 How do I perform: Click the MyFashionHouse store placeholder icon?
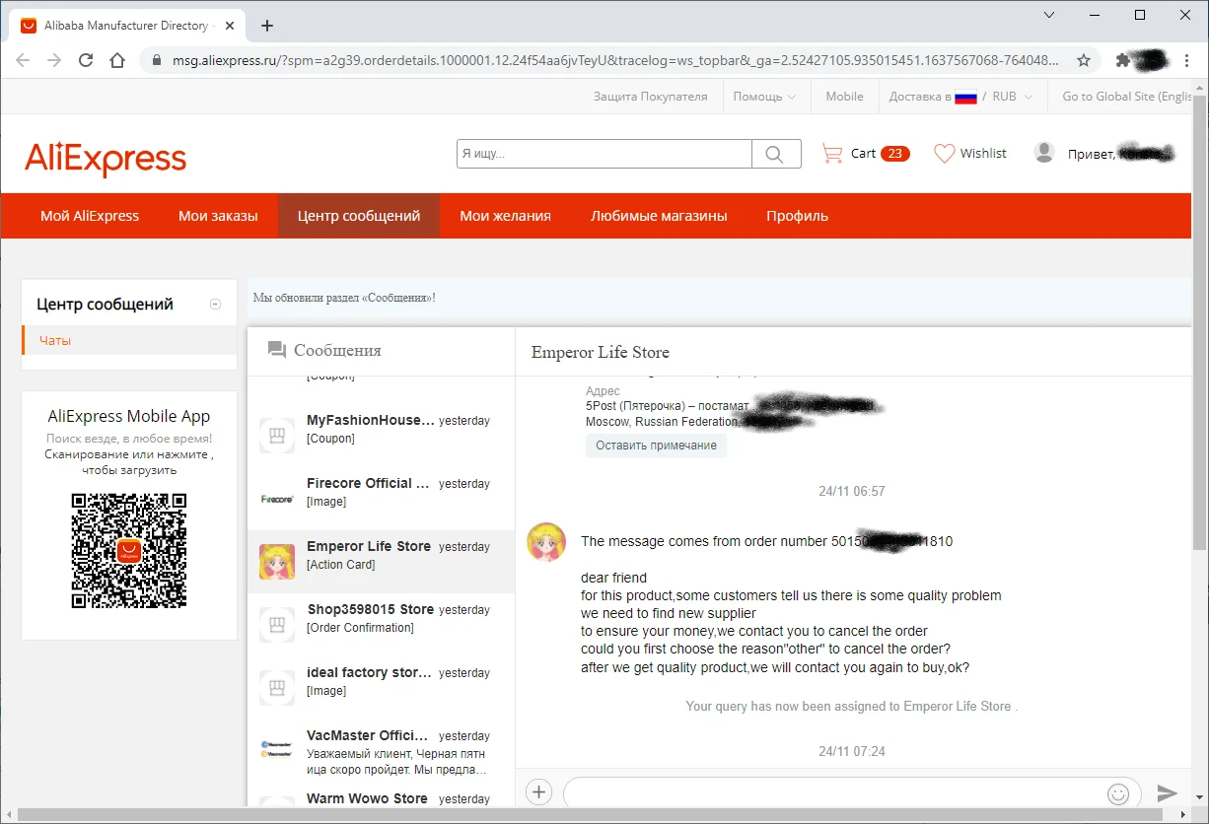pos(277,436)
